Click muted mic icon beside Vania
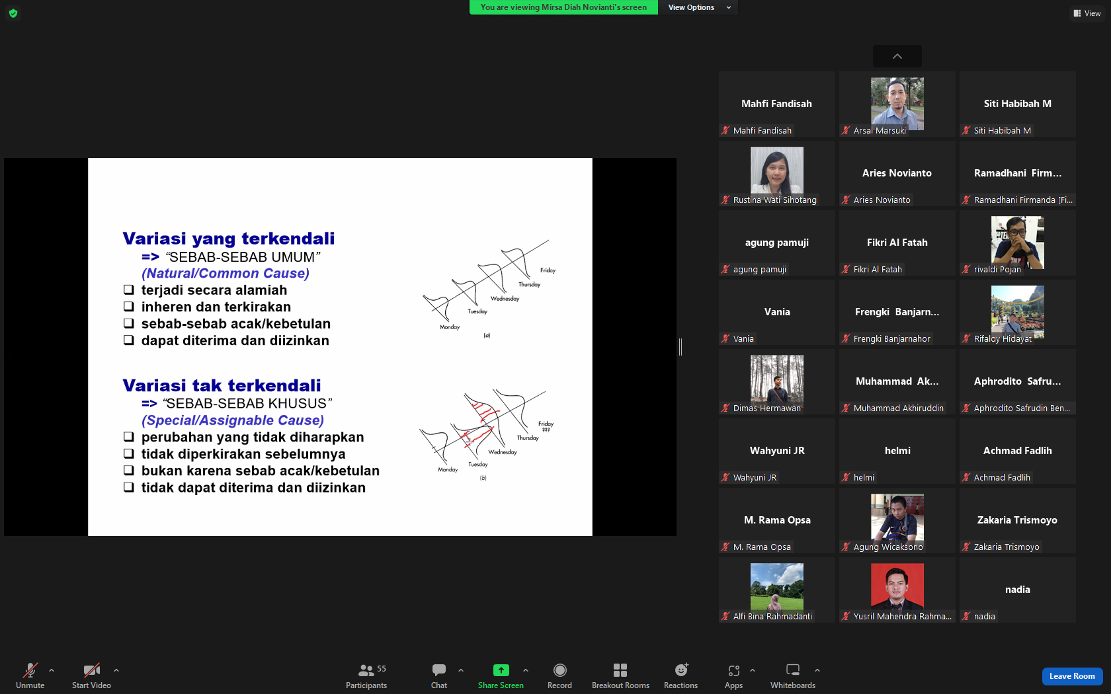Viewport: 1111px width, 694px height. tap(726, 339)
